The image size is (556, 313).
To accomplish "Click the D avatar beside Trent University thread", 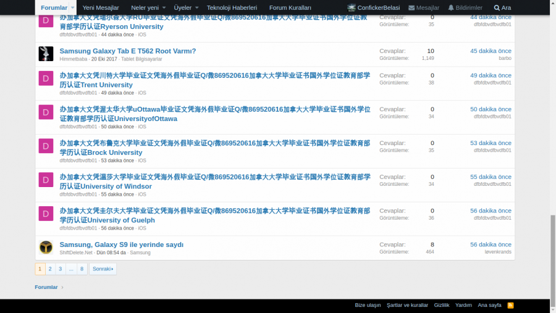I will pyautogui.click(x=46, y=78).
